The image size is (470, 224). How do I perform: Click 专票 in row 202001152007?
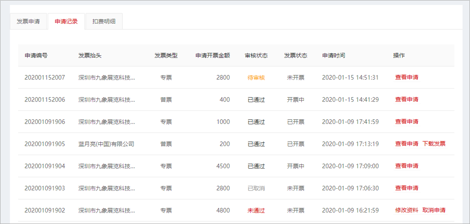click(x=166, y=78)
